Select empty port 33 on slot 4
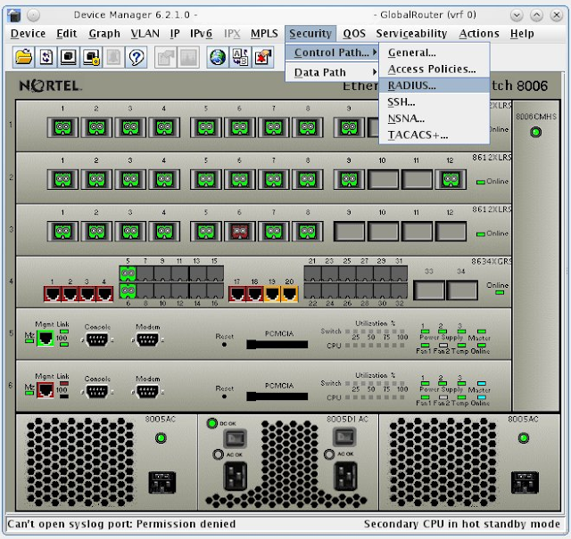This screenshot has width=571, height=539. coord(429,290)
